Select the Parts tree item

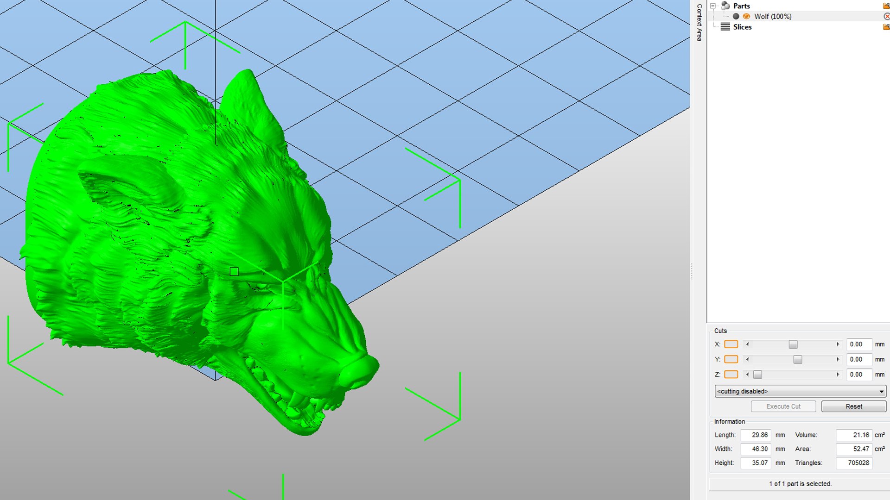741,6
